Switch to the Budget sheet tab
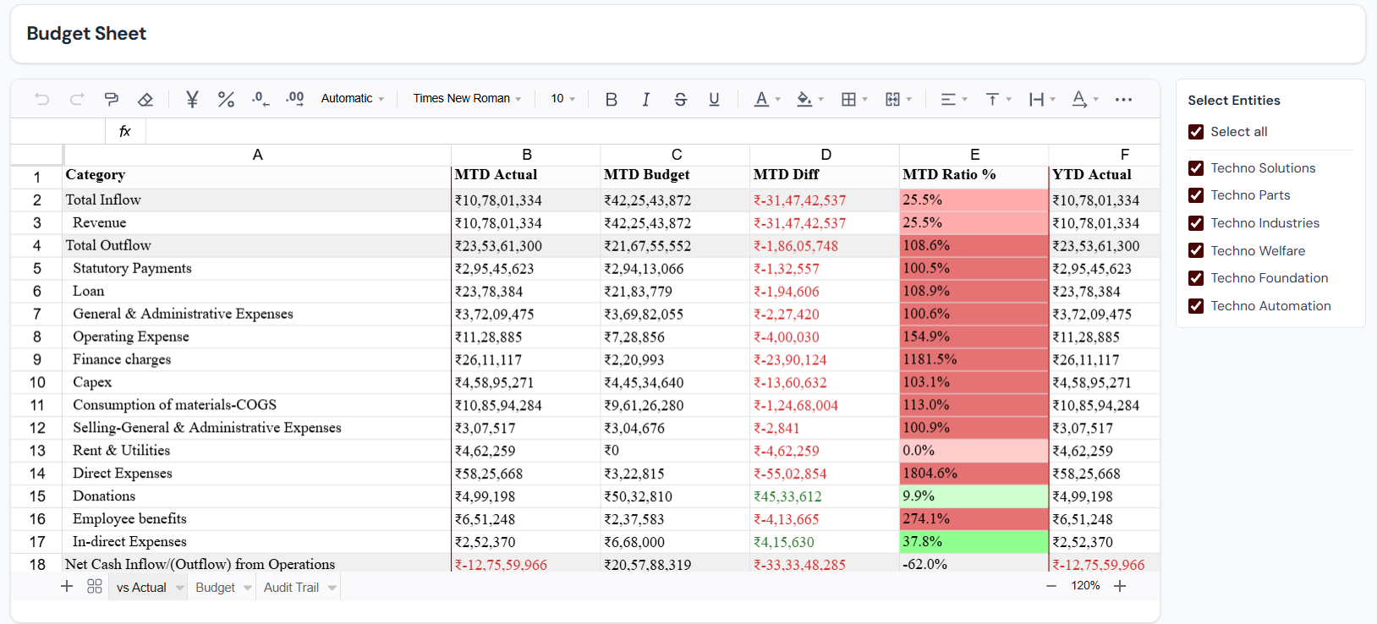1377x624 pixels. [x=215, y=588]
